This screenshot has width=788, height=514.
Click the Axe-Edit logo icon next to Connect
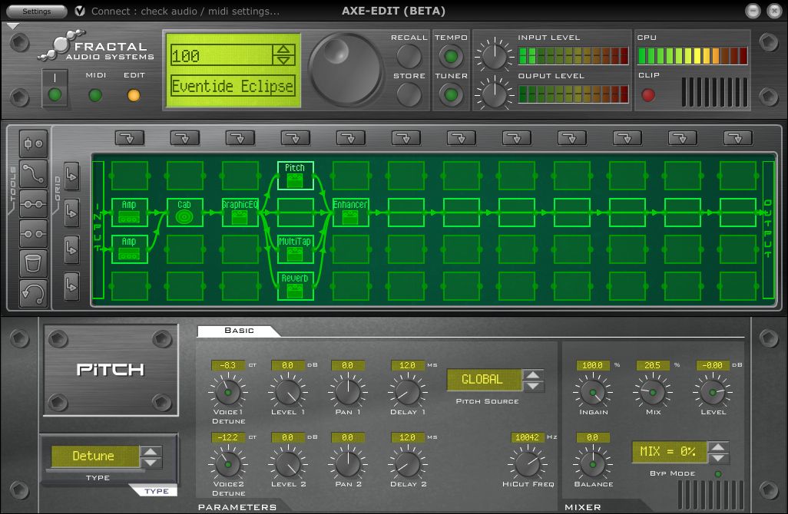[79, 11]
